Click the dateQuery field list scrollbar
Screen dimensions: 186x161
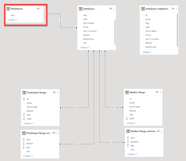tap(115, 32)
